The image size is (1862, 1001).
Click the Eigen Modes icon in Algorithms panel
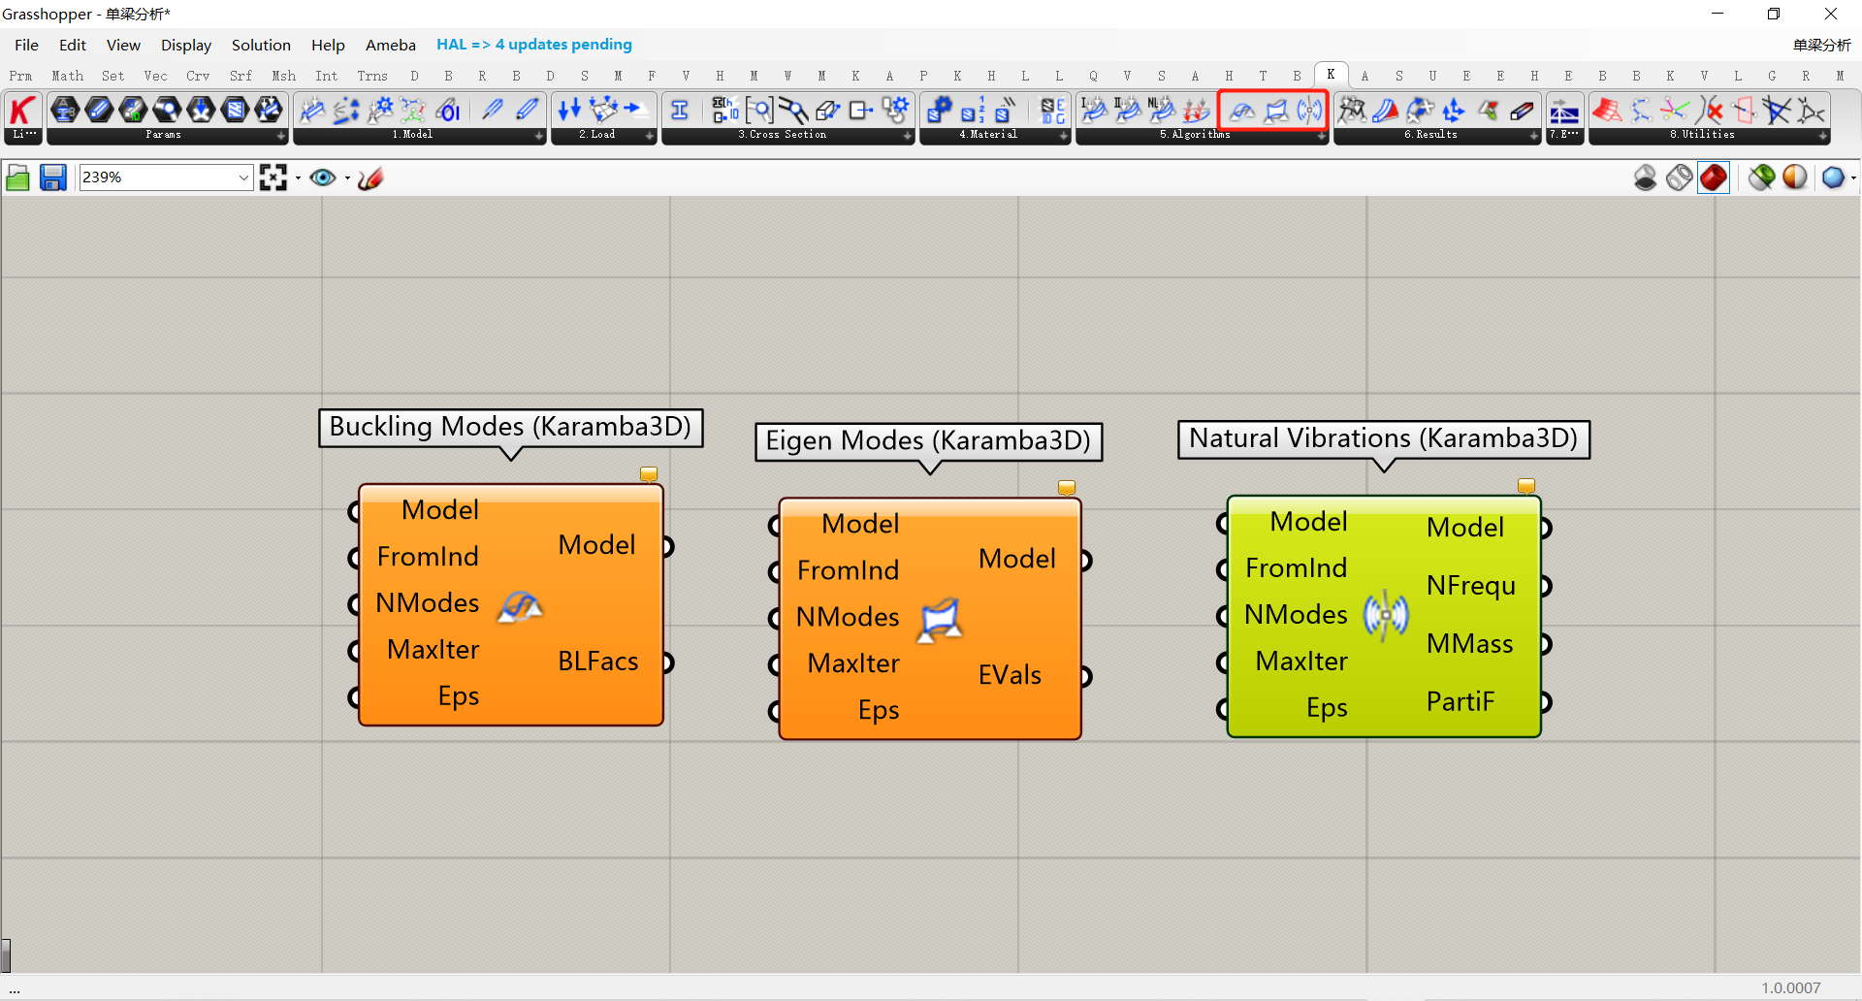click(x=1276, y=112)
